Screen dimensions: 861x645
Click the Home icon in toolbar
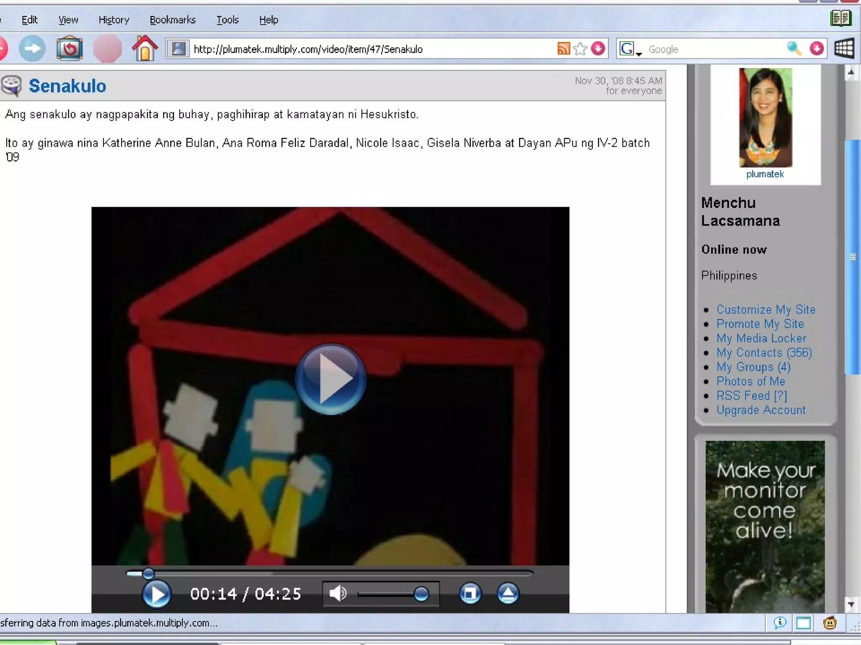pos(145,49)
